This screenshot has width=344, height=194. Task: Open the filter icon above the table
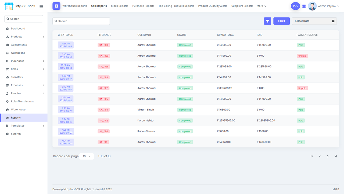pyautogui.click(x=267, y=21)
